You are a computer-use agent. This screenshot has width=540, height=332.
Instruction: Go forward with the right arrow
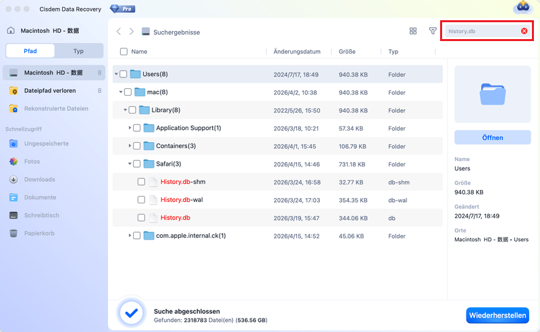[x=131, y=32]
